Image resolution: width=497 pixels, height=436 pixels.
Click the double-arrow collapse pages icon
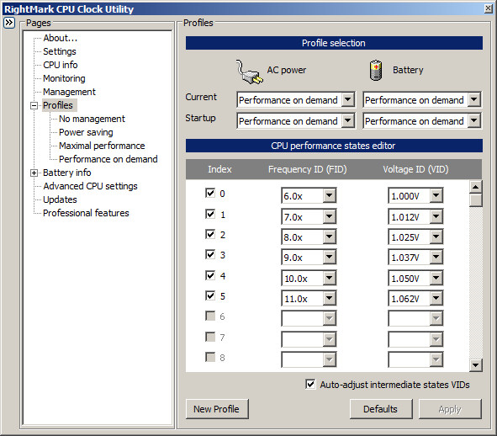[9, 23]
